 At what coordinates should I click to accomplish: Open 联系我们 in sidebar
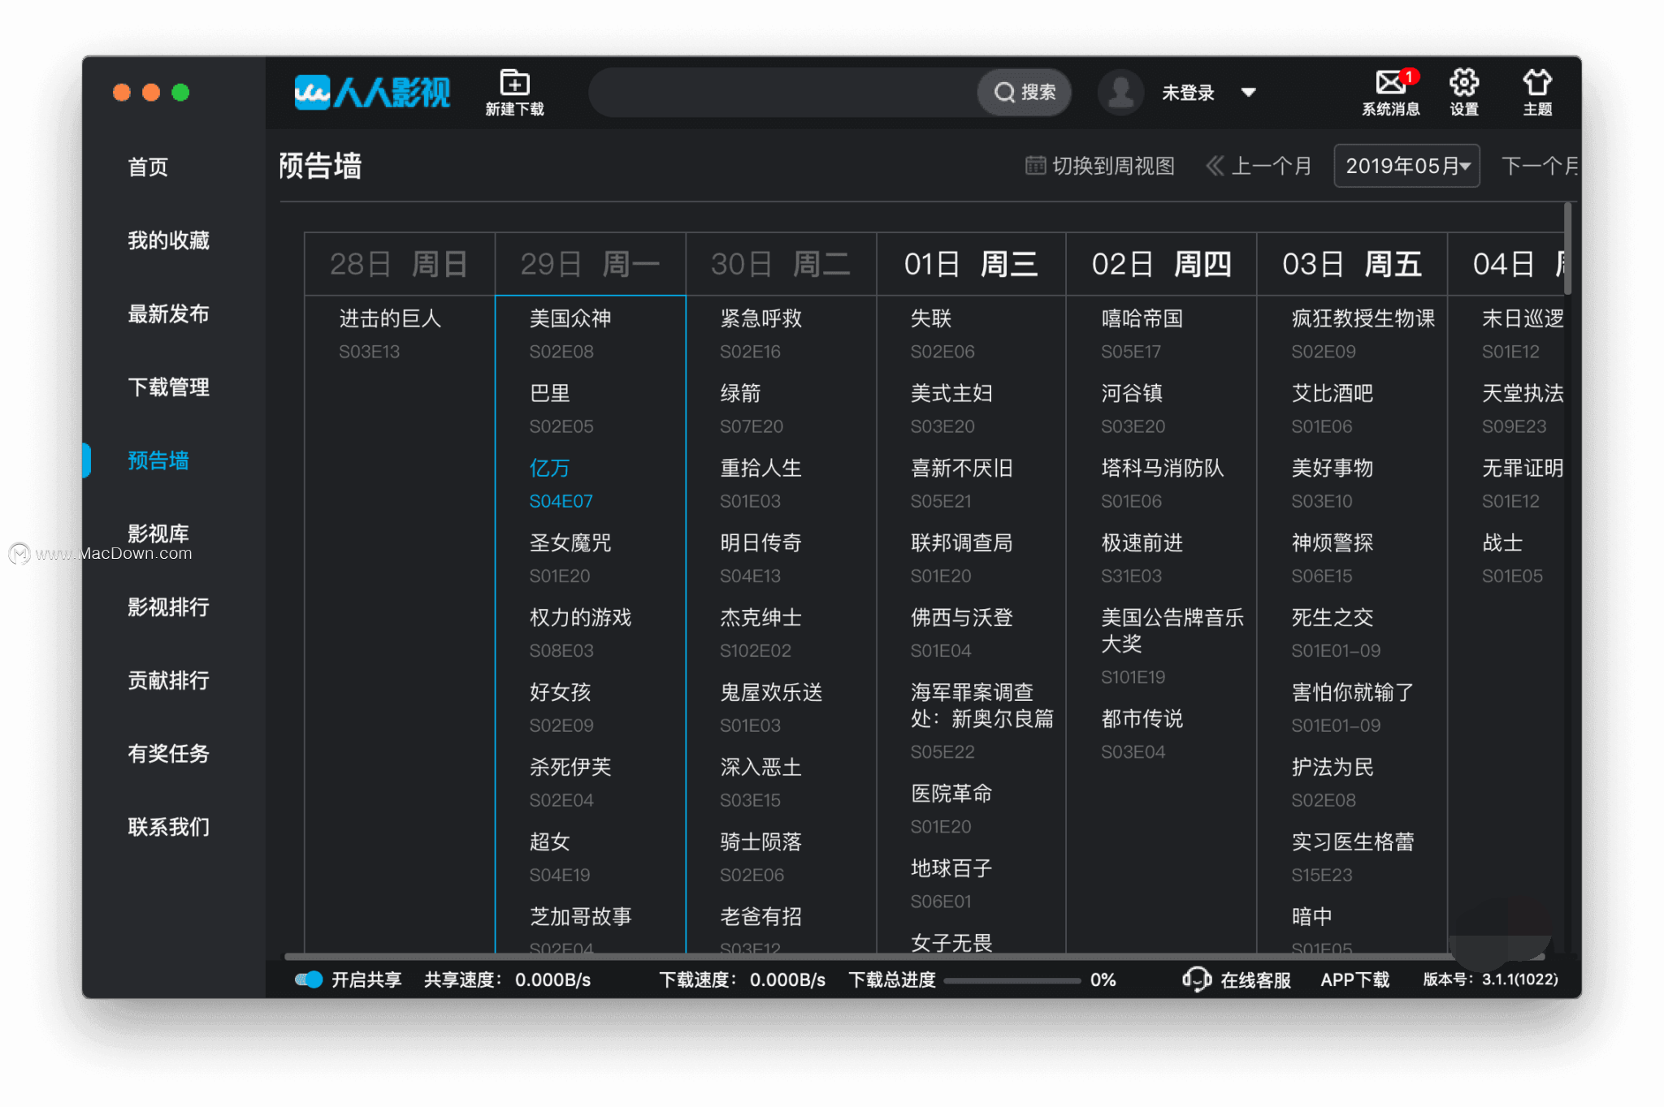[x=168, y=827]
